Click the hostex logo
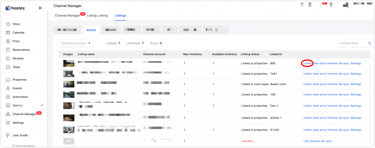Screen dimensions: 375x148 15,8
